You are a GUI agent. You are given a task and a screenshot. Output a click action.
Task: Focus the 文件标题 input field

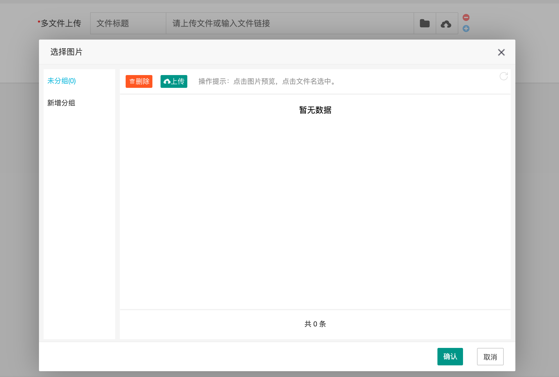pyautogui.click(x=128, y=23)
